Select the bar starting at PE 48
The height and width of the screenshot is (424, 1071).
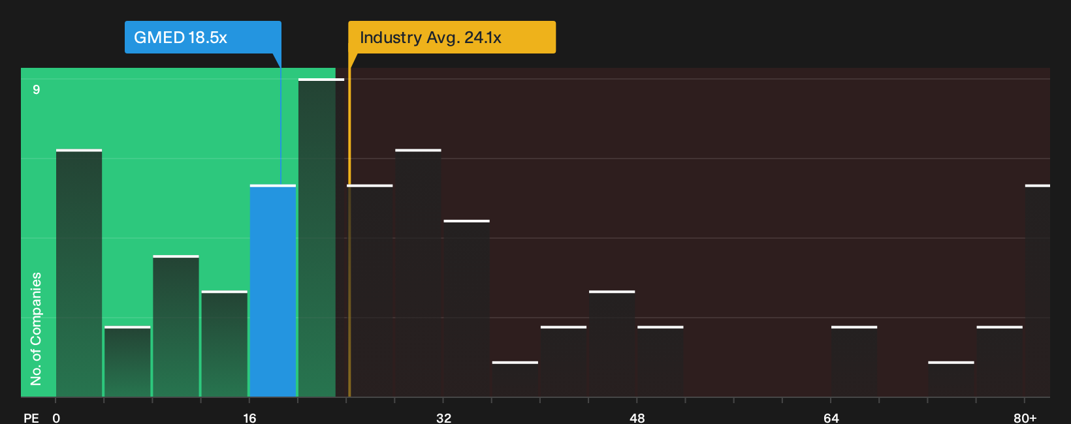click(660, 361)
